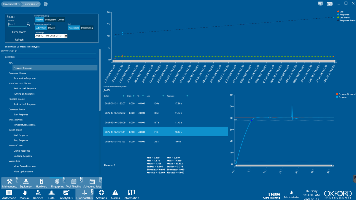Open the Maintenance tab

click(9, 181)
